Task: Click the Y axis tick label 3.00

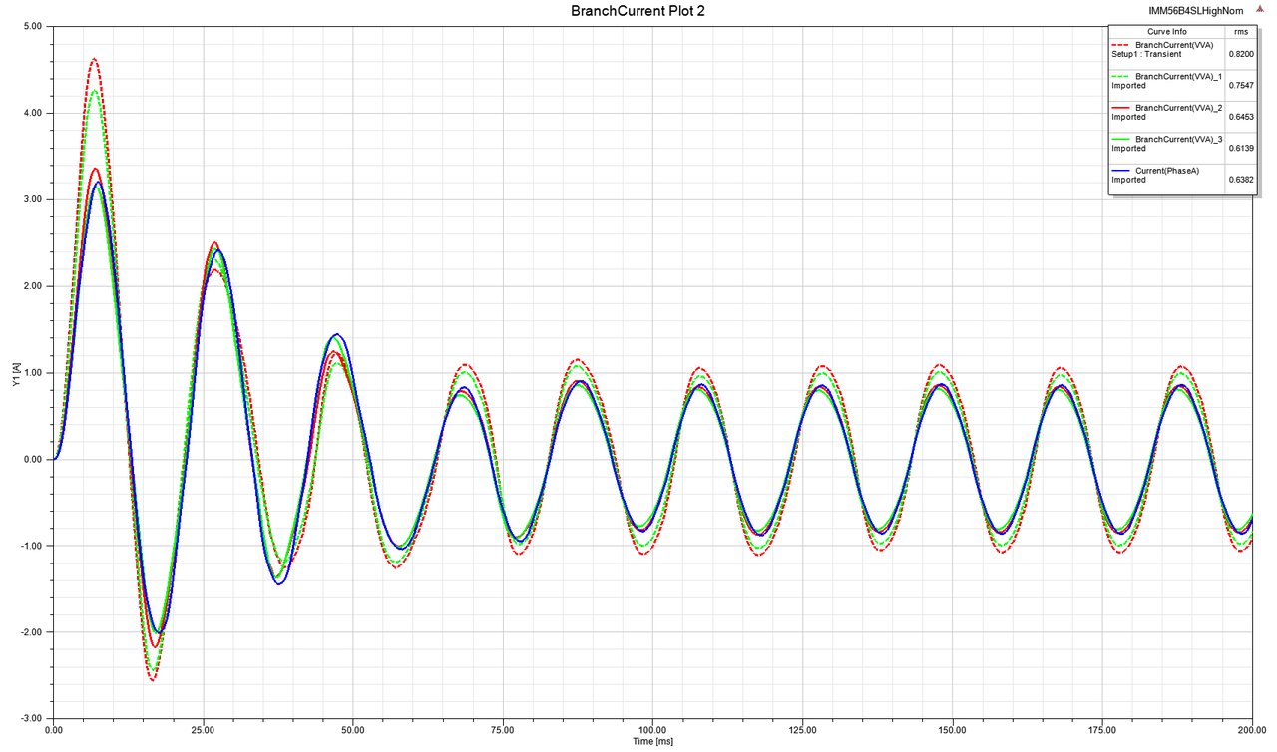Action: point(32,199)
